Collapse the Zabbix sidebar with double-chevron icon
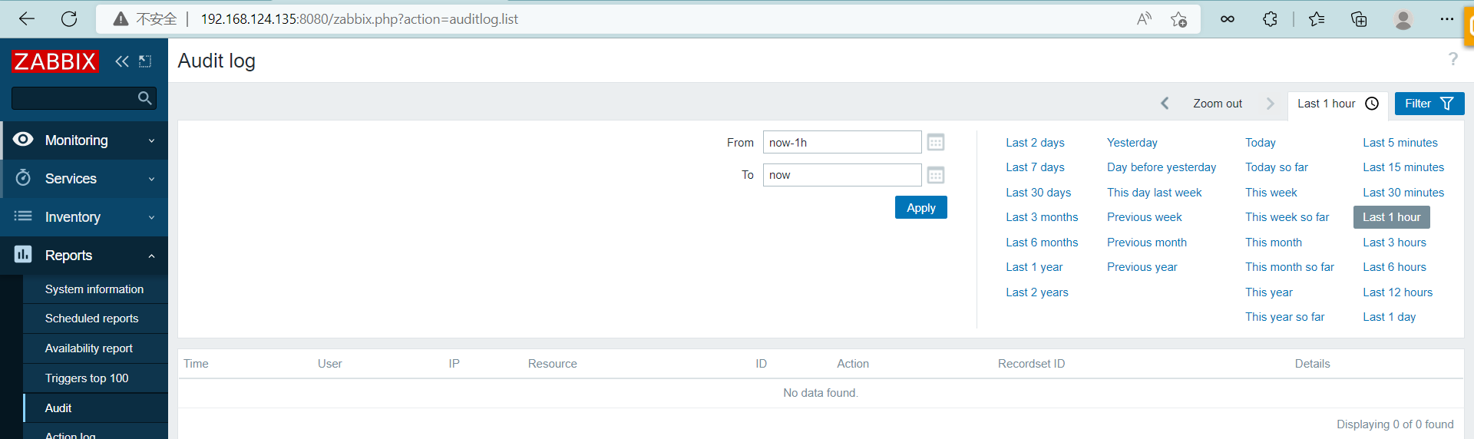The height and width of the screenshot is (439, 1474). click(121, 61)
